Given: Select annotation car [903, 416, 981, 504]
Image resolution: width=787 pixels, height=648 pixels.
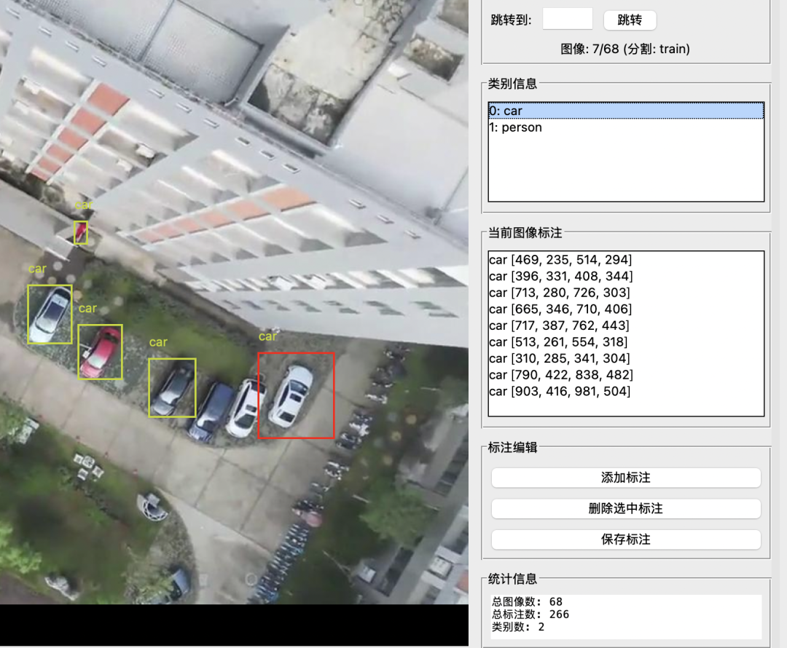Looking at the screenshot, I should click(560, 392).
